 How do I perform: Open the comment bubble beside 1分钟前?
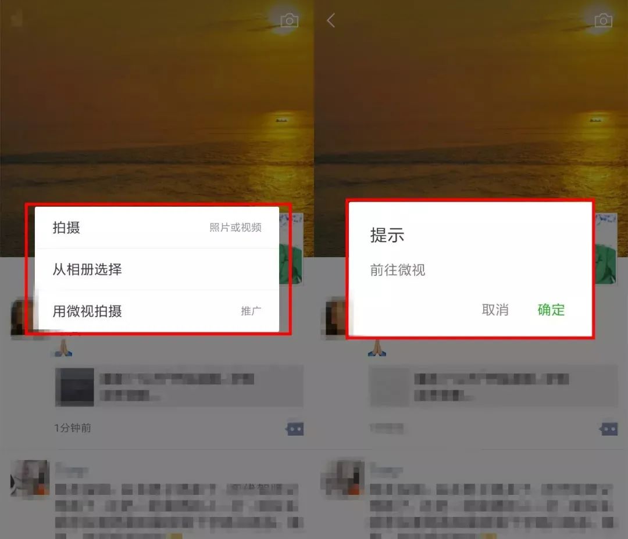pos(295,429)
